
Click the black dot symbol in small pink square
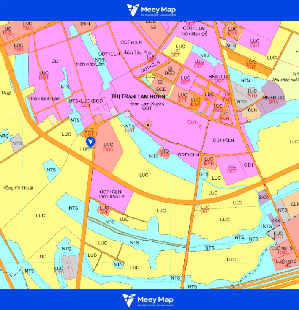click(148, 125)
